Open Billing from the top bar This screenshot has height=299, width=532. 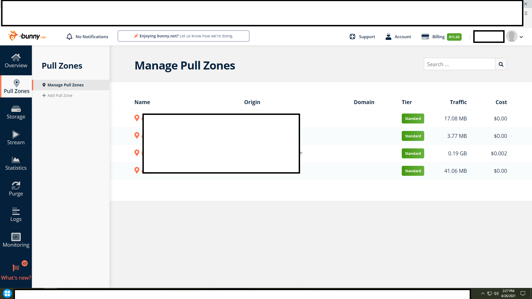pos(433,37)
